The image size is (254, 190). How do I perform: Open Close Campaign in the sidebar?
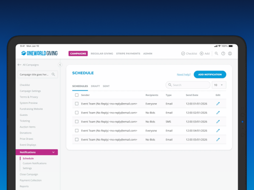(x=29, y=174)
